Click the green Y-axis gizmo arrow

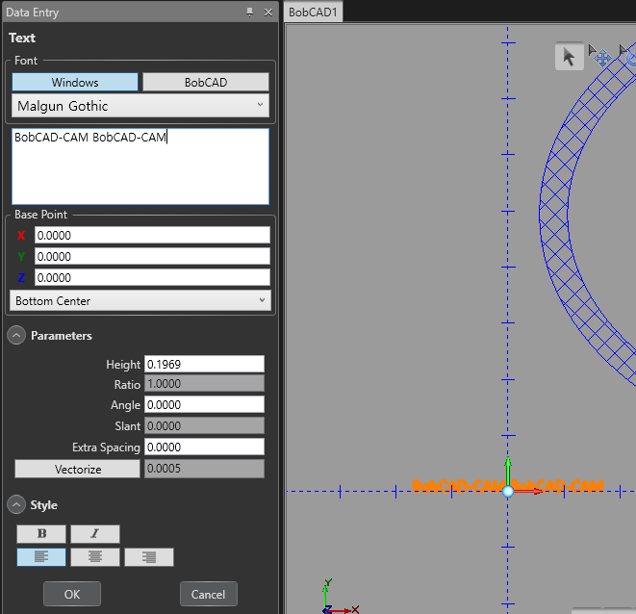(x=508, y=472)
